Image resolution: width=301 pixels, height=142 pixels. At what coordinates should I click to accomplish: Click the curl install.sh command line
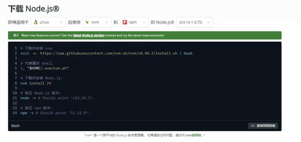[x=106, y=53]
